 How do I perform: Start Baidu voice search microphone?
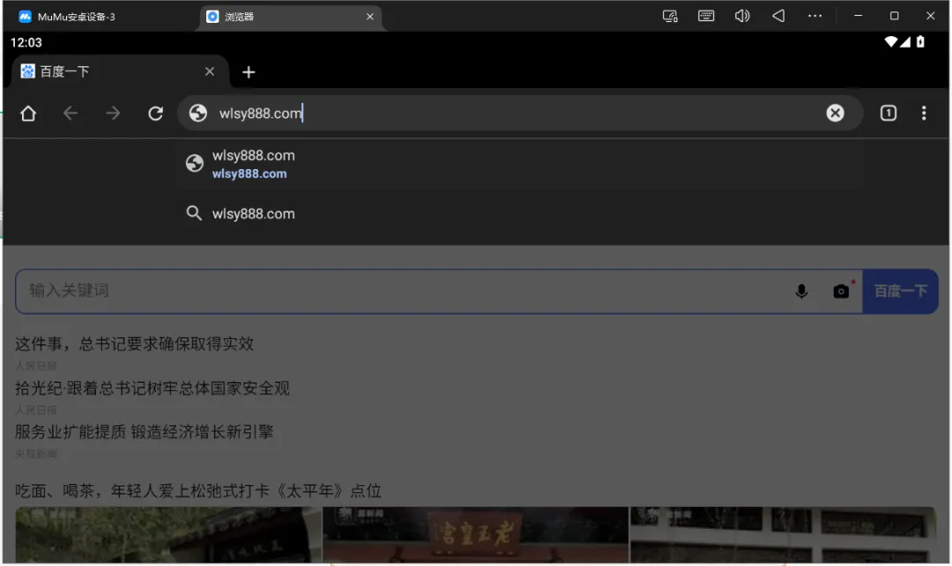800,291
